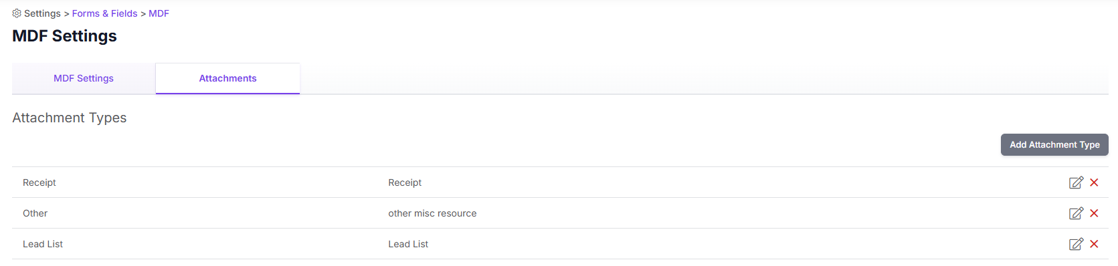Select the Attachments tab
The width and height of the screenshot is (1118, 266).
[x=227, y=78]
